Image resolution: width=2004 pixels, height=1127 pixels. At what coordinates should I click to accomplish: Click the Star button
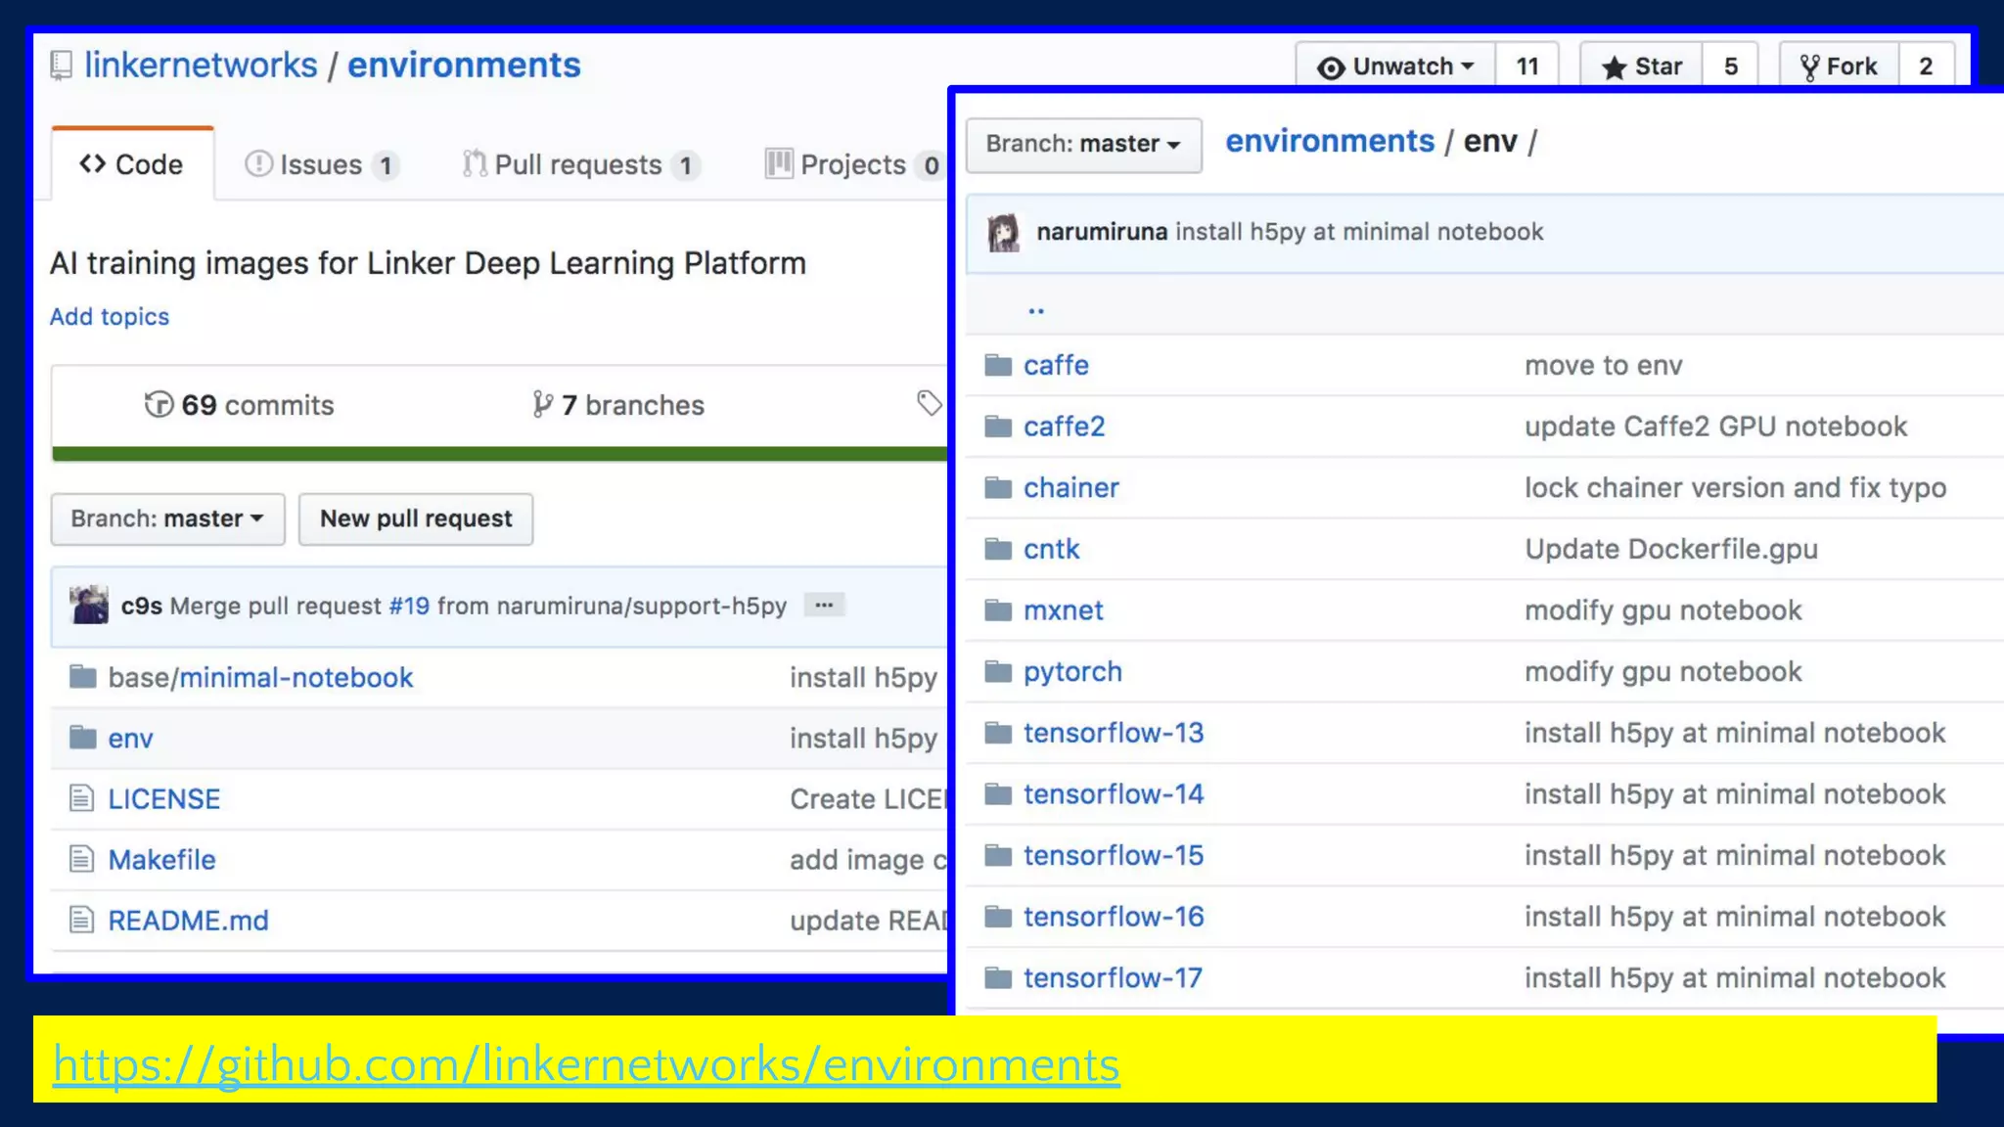pyautogui.click(x=1641, y=66)
